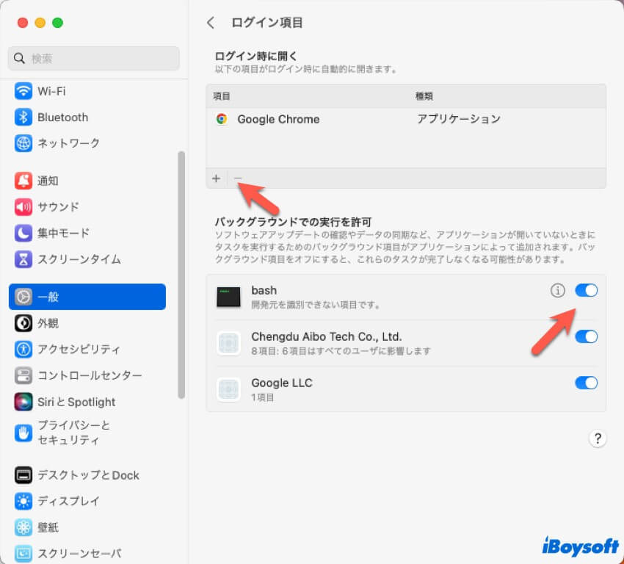Click Chengdu Aibo Tech app icon

228,343
